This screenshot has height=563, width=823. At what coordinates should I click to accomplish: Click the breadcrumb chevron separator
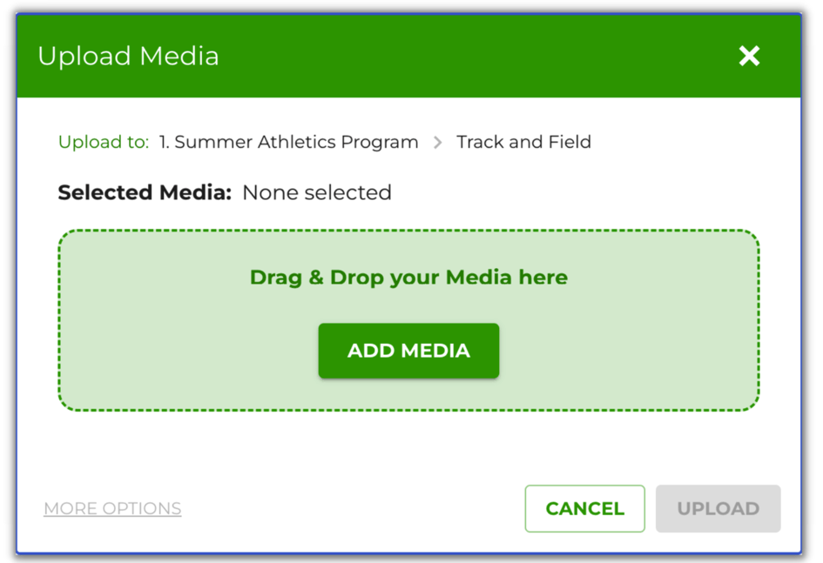437,142
